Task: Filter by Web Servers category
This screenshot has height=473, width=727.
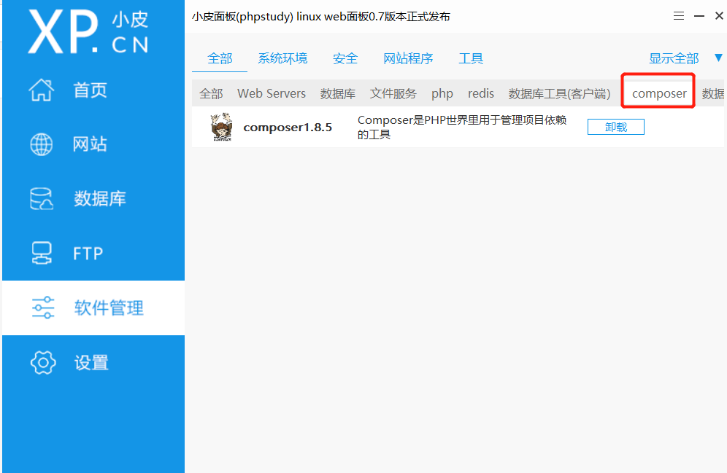Action: 271,93
